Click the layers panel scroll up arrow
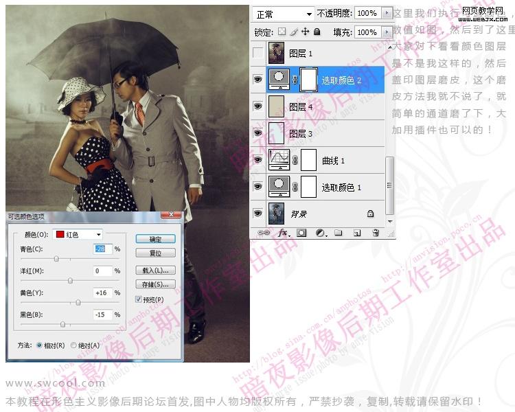Image resolution: width=515 pixels, height=412 pixels. point(389,47)
